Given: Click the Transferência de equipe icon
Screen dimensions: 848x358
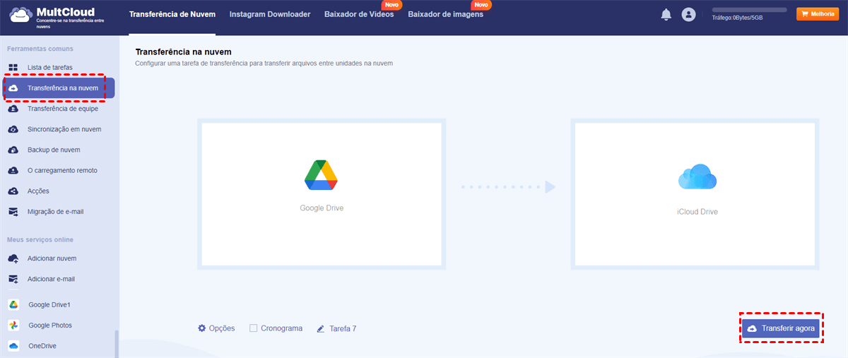Looking at the screenshot, I should (13, 109).
